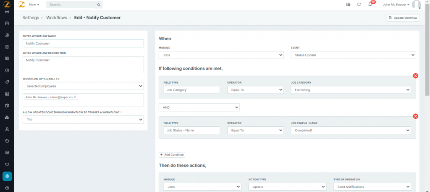Go to Settings breadcrumb

(31, 18)
